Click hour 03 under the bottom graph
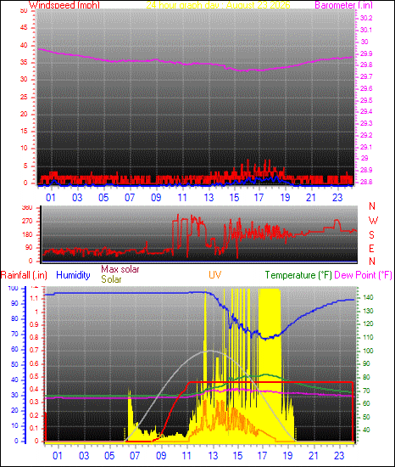 [x=84, y=455]
